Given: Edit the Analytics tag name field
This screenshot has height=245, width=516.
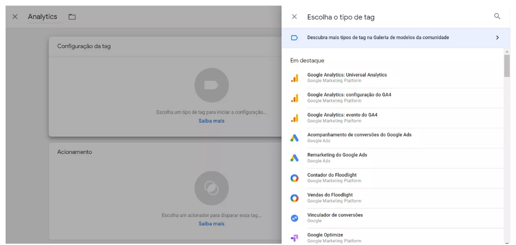Looking at the screenshot, I should pos(45,17).
